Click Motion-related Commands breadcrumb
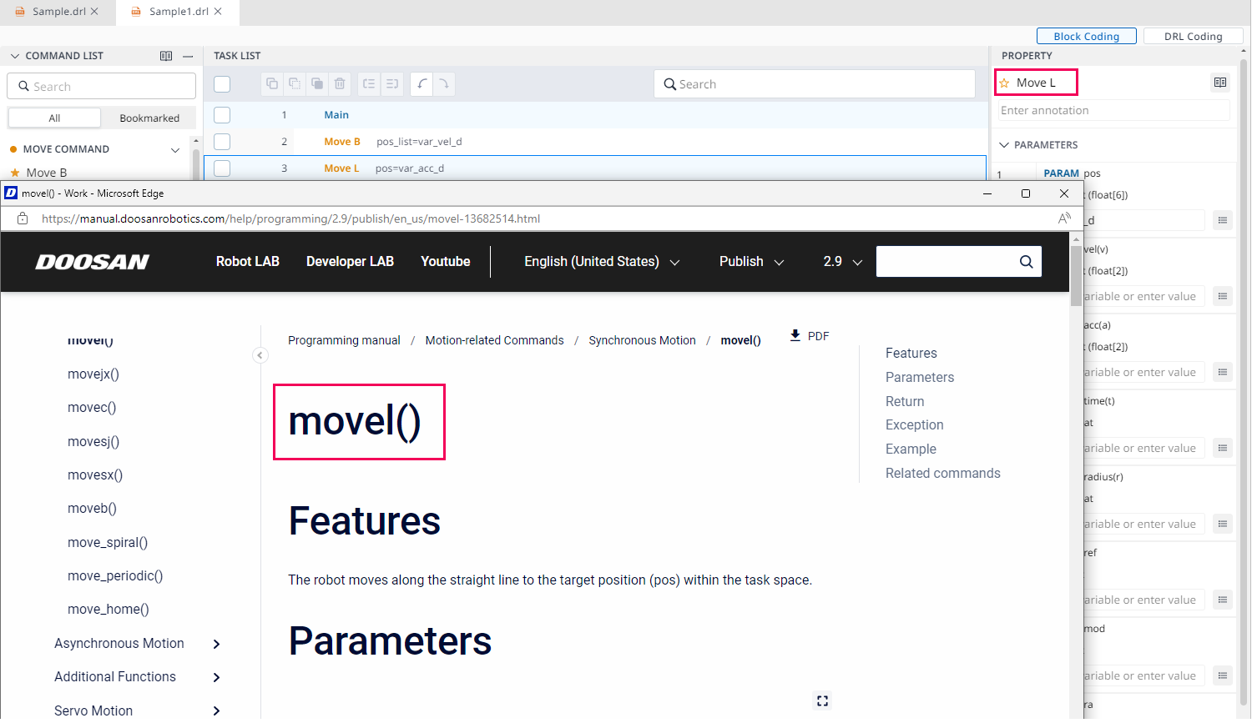1252x723 pixels. point(494,340)
